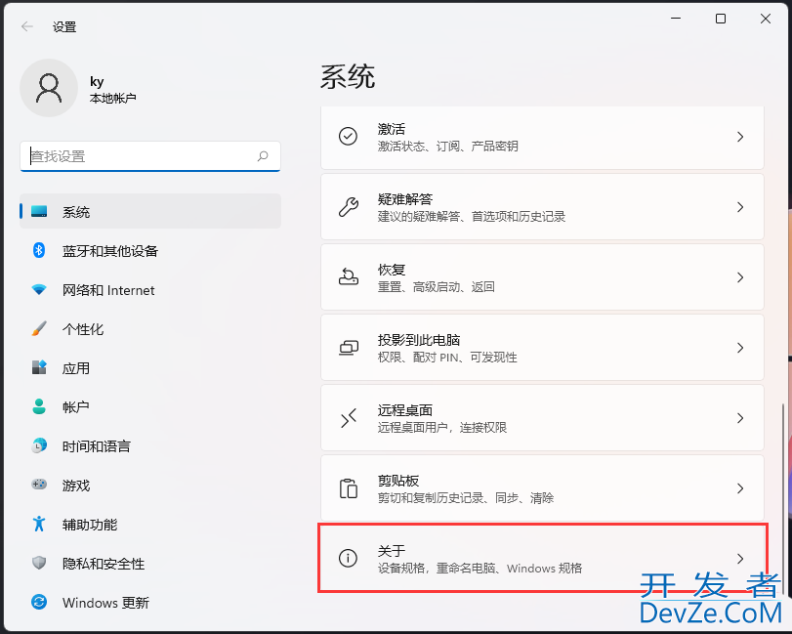Click the 远程桌面 remote desktop icon
This screenshot has height=634, width=792.
click(x=348, y=418)
